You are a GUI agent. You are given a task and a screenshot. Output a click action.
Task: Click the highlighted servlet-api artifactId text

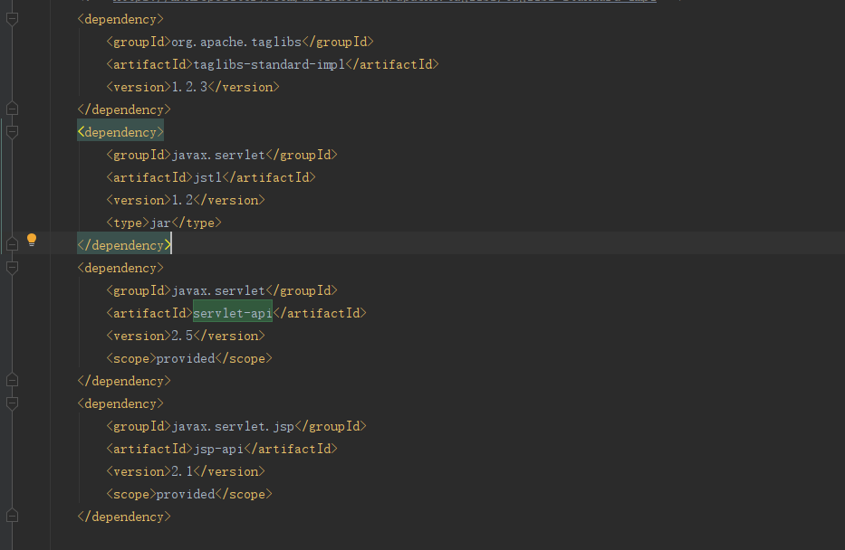pyautogui.click(x=232, y=312)
